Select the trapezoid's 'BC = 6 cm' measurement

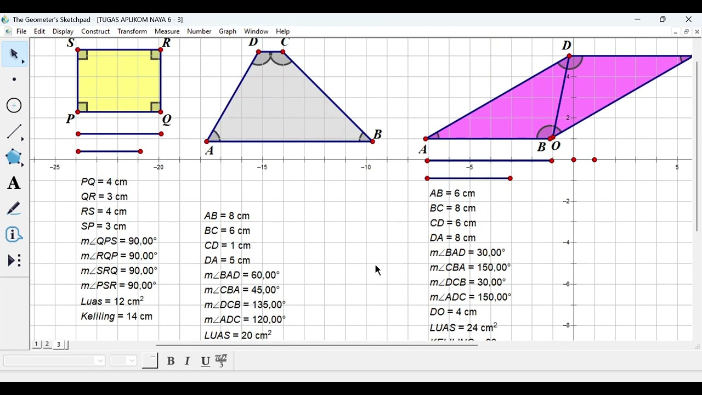pyautogui.click(x=227, y=230)
